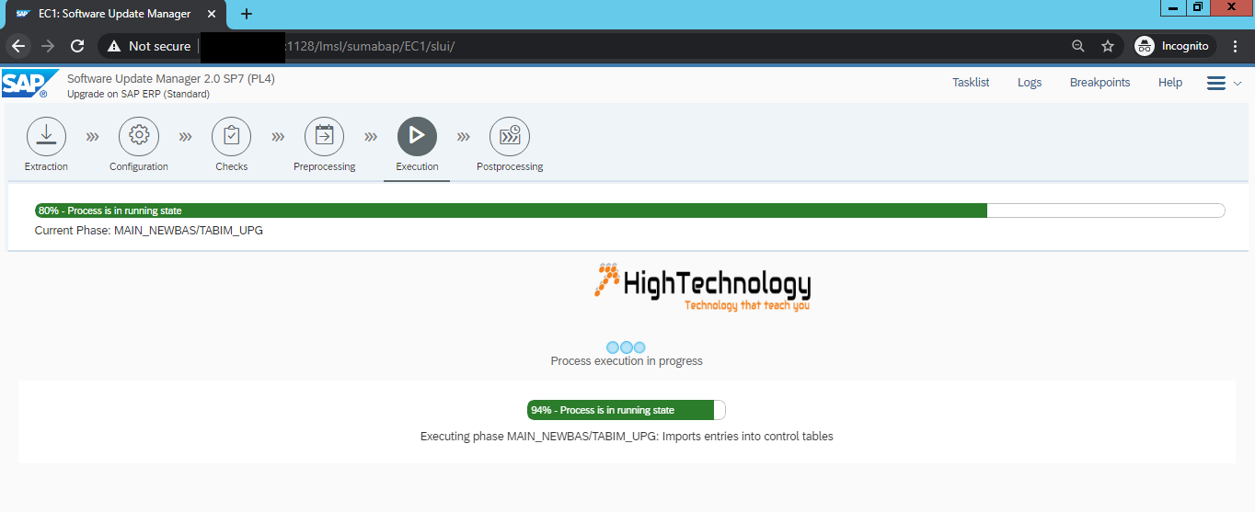Click the Configuration gear step icon
Viewport: 1255px width, 512px height.
click(x=139, y=136)
